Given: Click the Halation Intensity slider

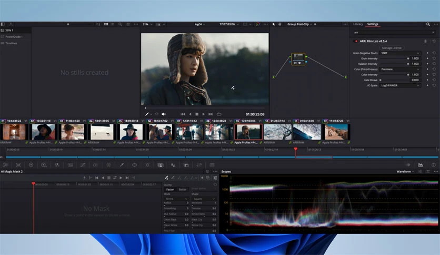Looking at the screenshot, I should (392, 64).
